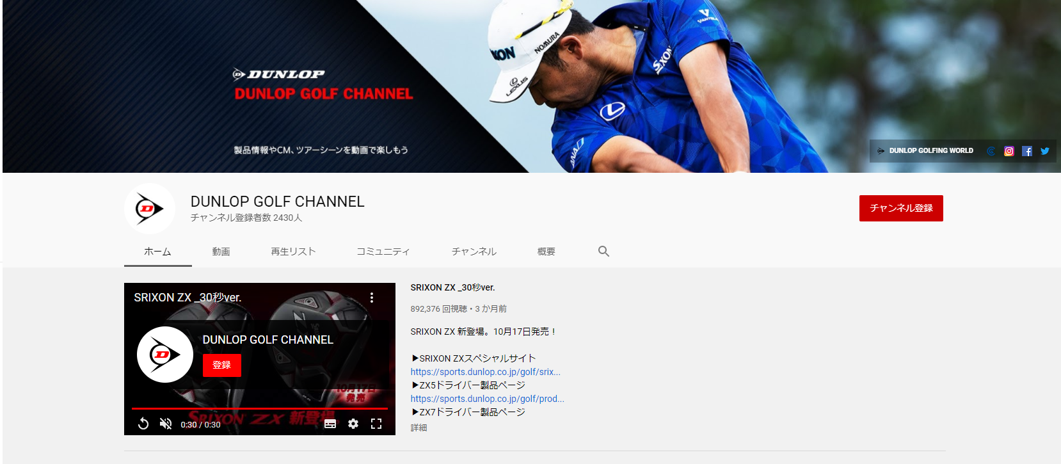1061x464 pixels.
Task: Toggle subtitles on the video player
Action: 330,424
